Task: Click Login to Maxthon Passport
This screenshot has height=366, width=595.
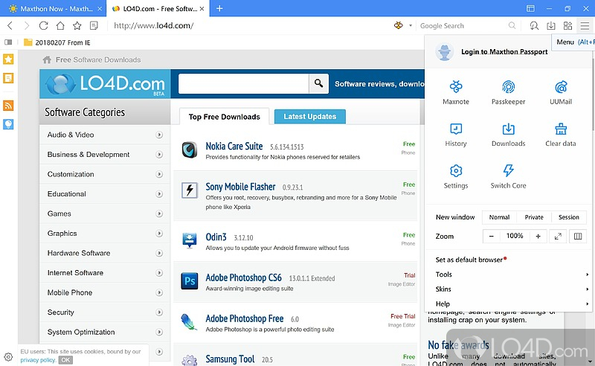Action: tap(504, 51)
